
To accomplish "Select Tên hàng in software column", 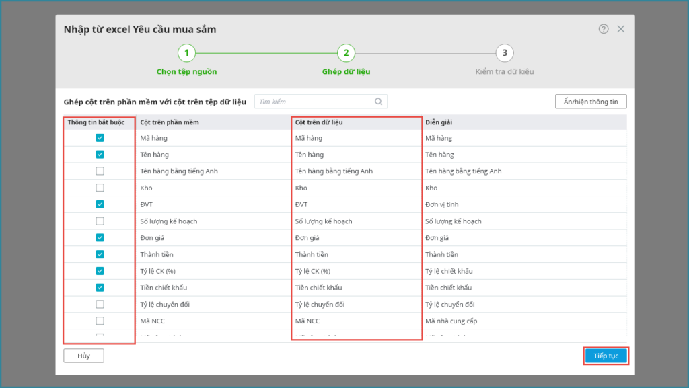I will pyautogui.click(x=213, y=155).
